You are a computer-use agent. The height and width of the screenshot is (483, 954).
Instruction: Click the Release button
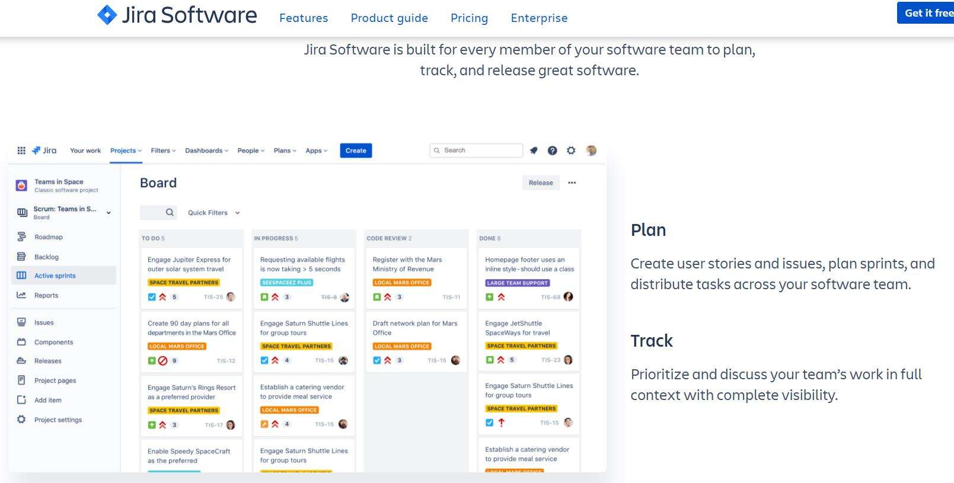click(541, 183)
